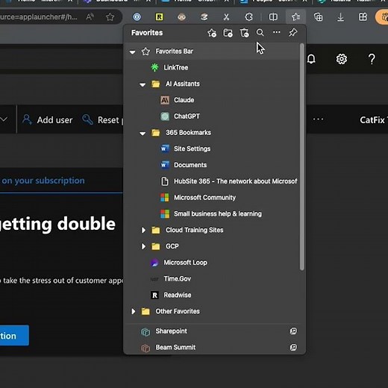388x388 pixels.
Task: Click the Favorites toolbar button with star
Action: click(295, 17)
